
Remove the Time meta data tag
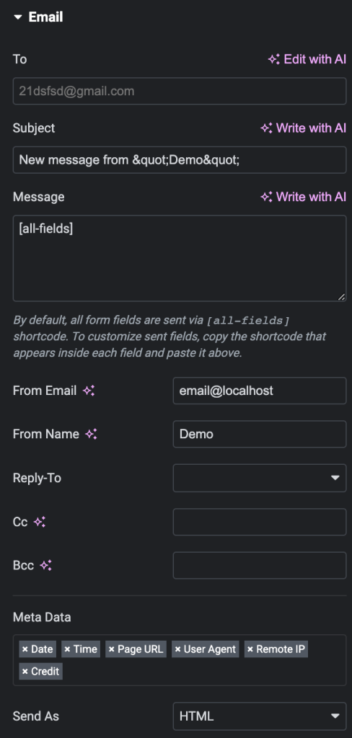(x=67, y=649)
